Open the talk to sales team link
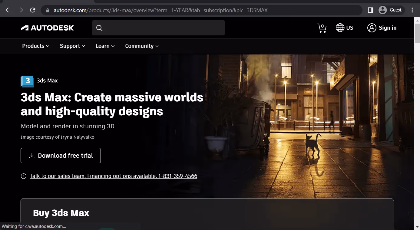The image size is (420, 230). pos(113,176)
